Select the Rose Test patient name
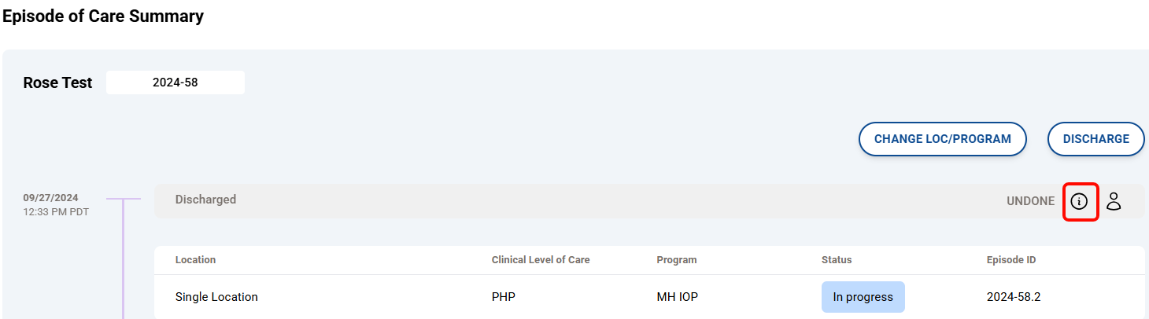This screenshot has width=1149, height=319. pos(58,82)
